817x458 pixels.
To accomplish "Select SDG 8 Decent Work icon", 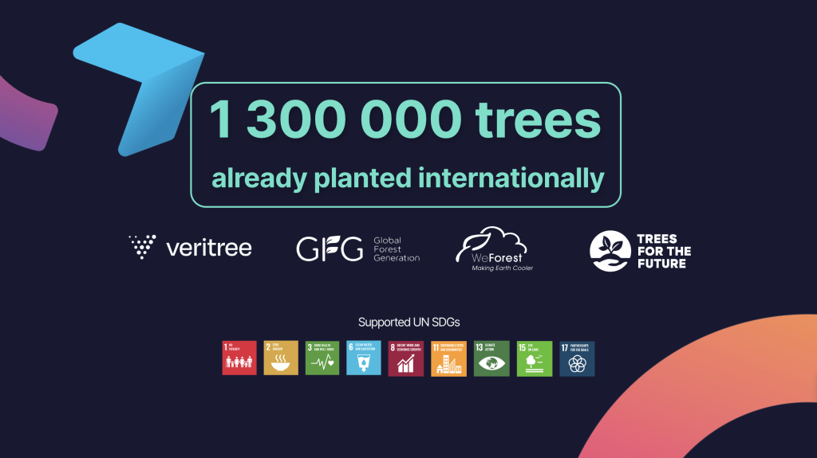I will click(406, 358).
